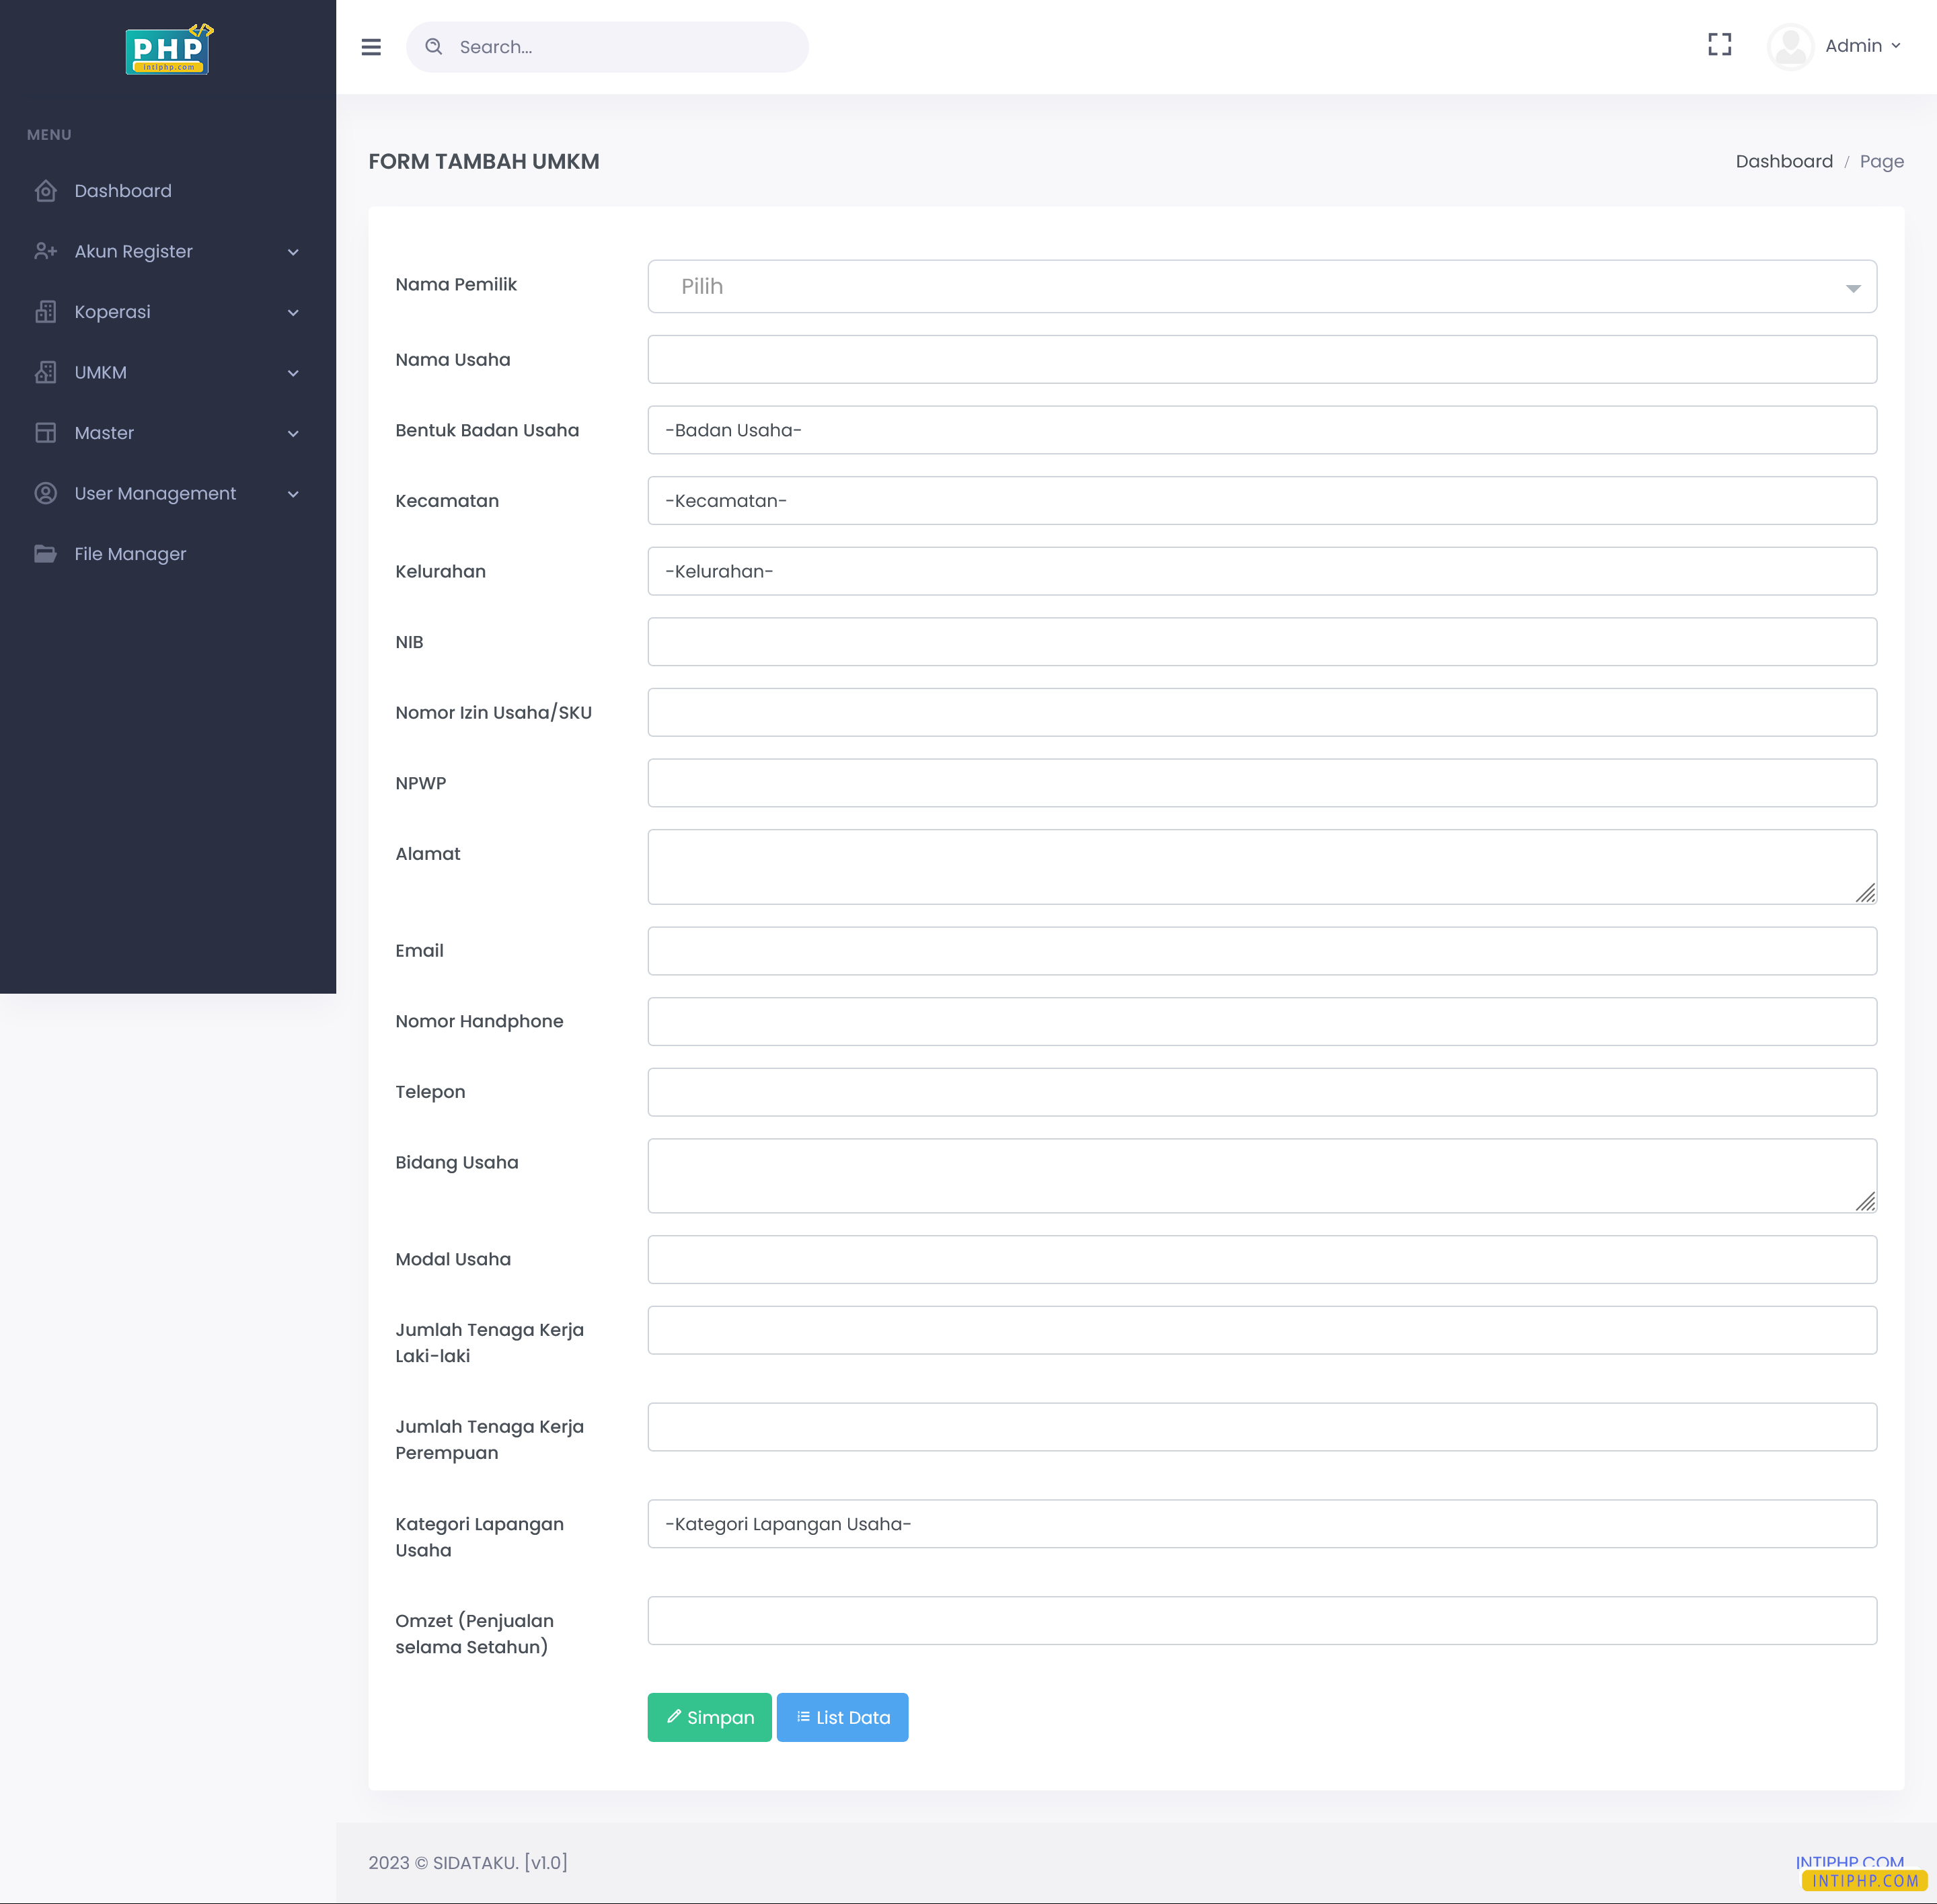The height and width of the screenshot is (1904, 1937).
Task: Select the Koperasi building icon in sidebar
Action: 46,311
